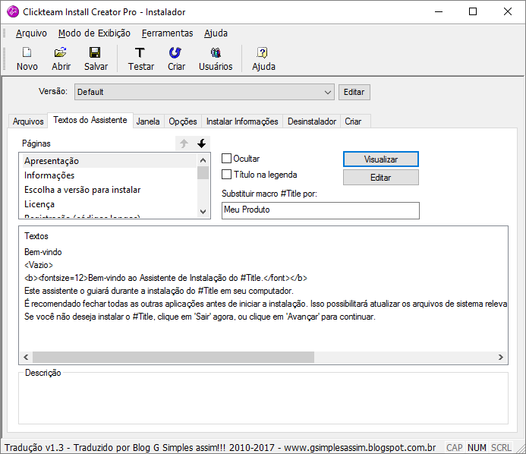This screenshot has width=526, height=454.
Task: Click the NUM status bar indicator
Action: 477,448
